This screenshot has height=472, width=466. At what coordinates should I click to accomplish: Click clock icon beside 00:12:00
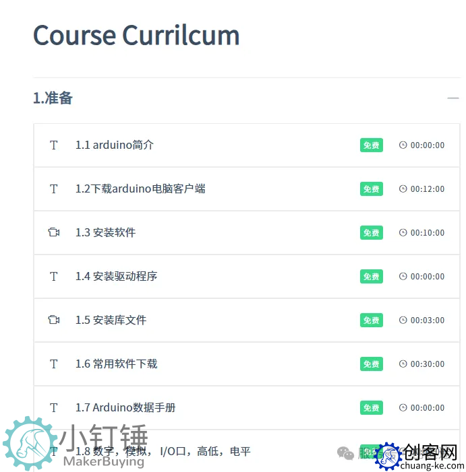pos(403,189)
